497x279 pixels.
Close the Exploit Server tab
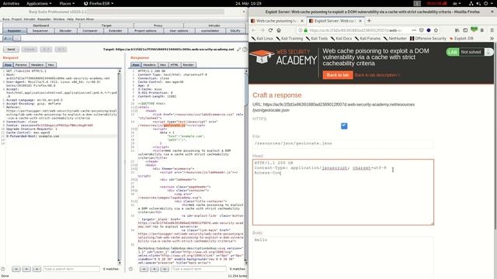tap(360, 21)
